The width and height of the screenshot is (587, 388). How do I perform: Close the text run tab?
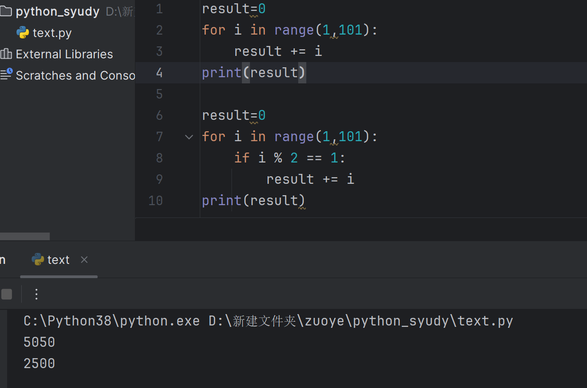[84, 260]
